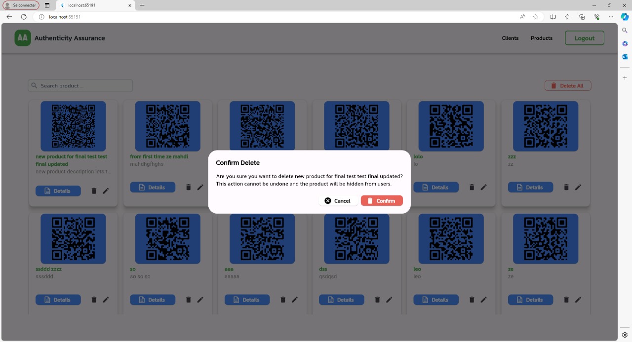Delete the zzz product
632x342 pixels.
pos(566,187)
